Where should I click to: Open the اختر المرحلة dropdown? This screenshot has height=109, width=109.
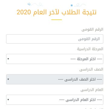point(54,59)
